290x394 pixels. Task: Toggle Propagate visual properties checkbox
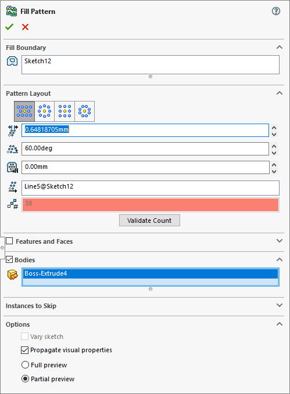pos(24,350)
